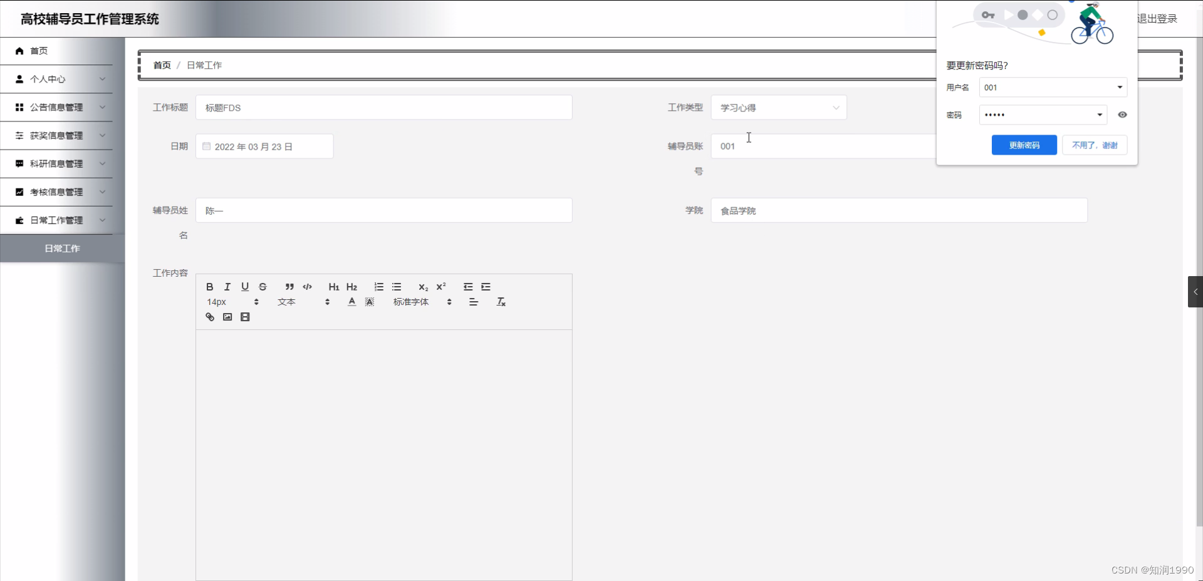Viewport: 1203px width, 581px height.
Task: Toggle subscript formatting
Action: 424,287
